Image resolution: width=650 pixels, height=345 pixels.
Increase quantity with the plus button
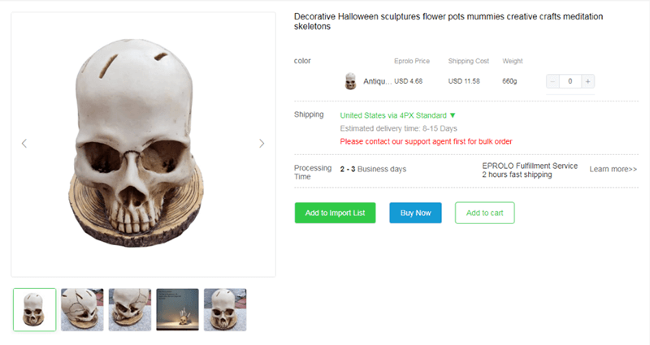(587, 81)
